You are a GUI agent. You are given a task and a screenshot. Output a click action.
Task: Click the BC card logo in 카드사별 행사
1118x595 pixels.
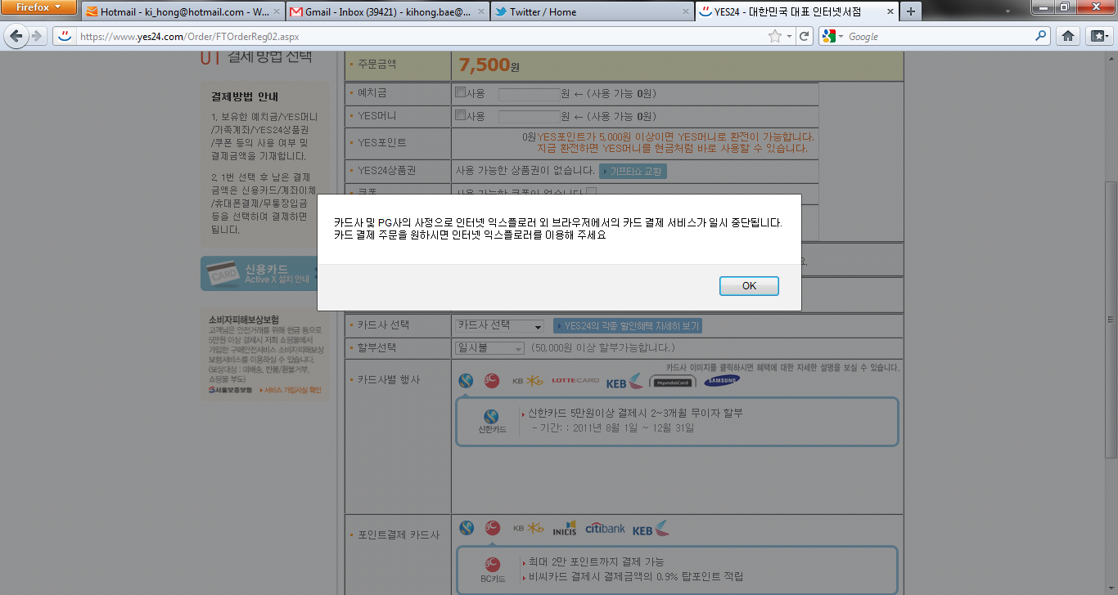point(492,380)
